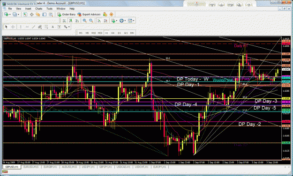Click the 'DP Today - W' chart label

(193, 79)
